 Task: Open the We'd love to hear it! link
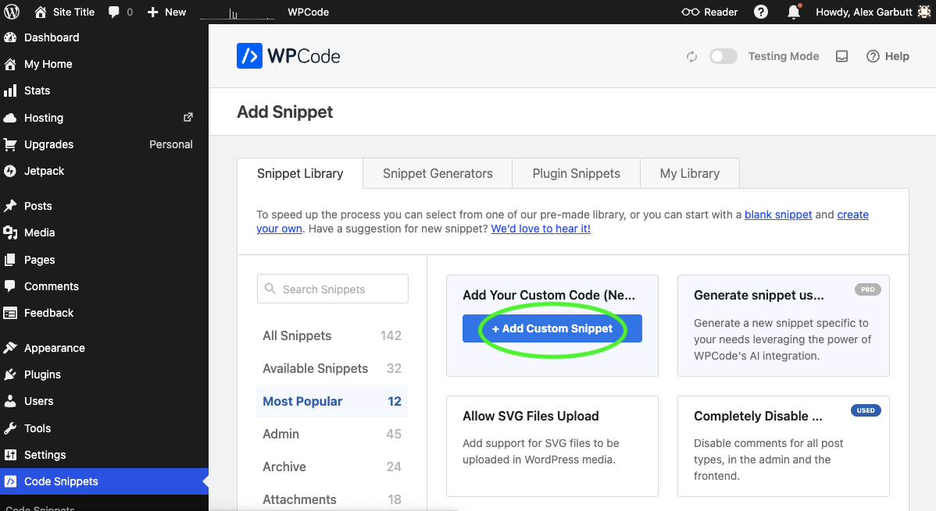click(540, 229)
